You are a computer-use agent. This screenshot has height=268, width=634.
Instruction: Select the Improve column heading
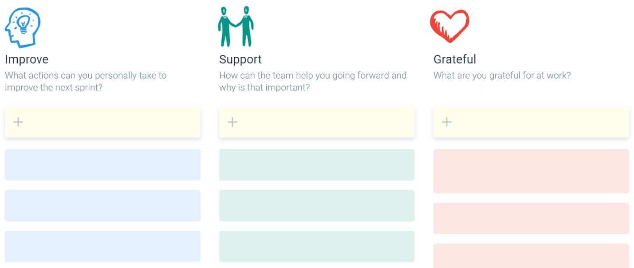coord(27,59)
